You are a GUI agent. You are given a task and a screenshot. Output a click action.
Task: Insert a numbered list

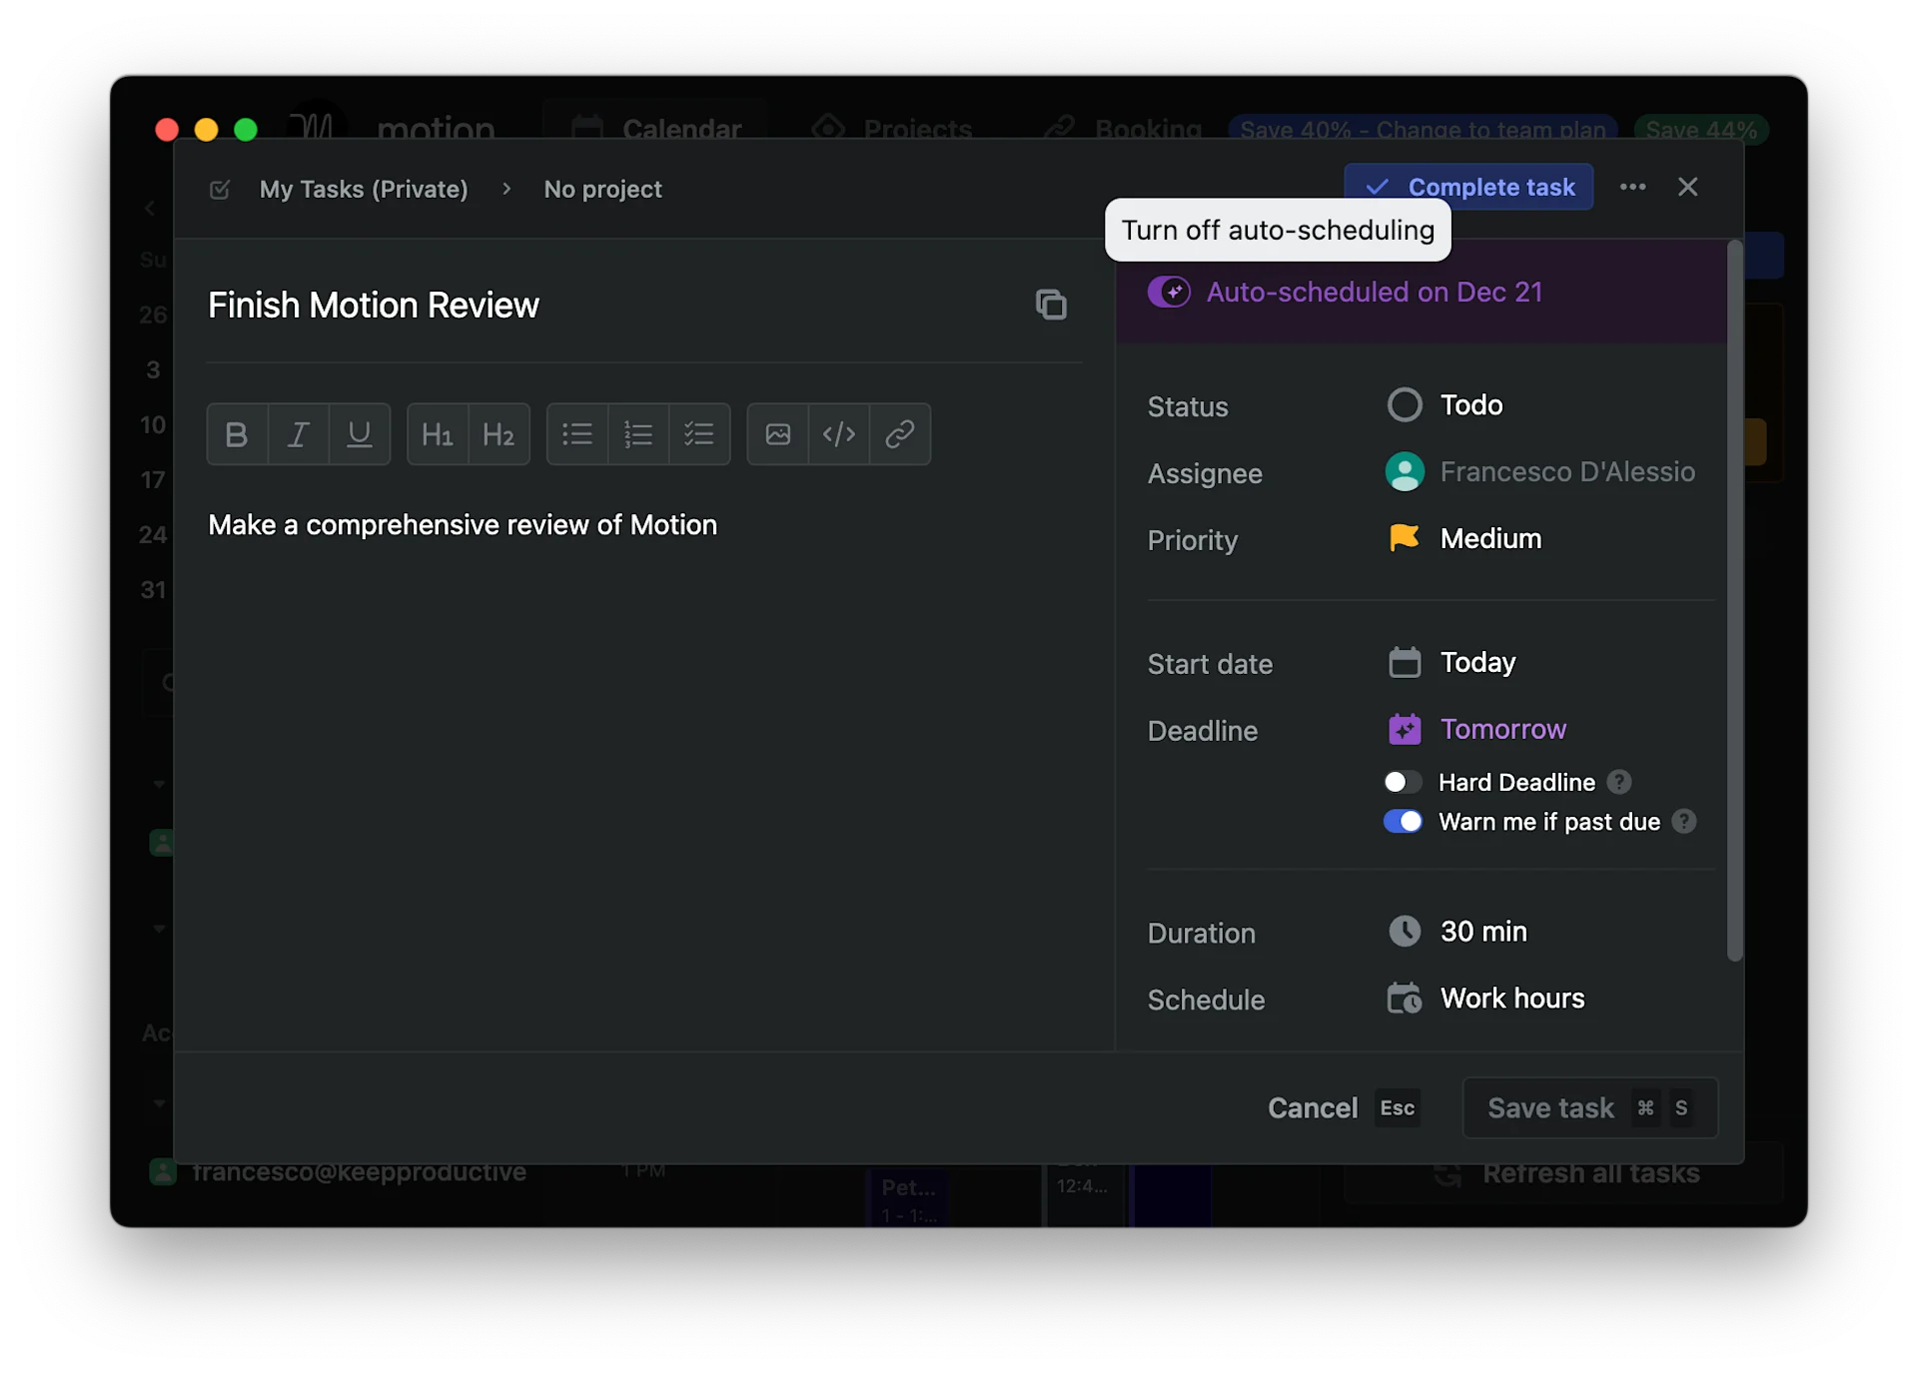638,434
